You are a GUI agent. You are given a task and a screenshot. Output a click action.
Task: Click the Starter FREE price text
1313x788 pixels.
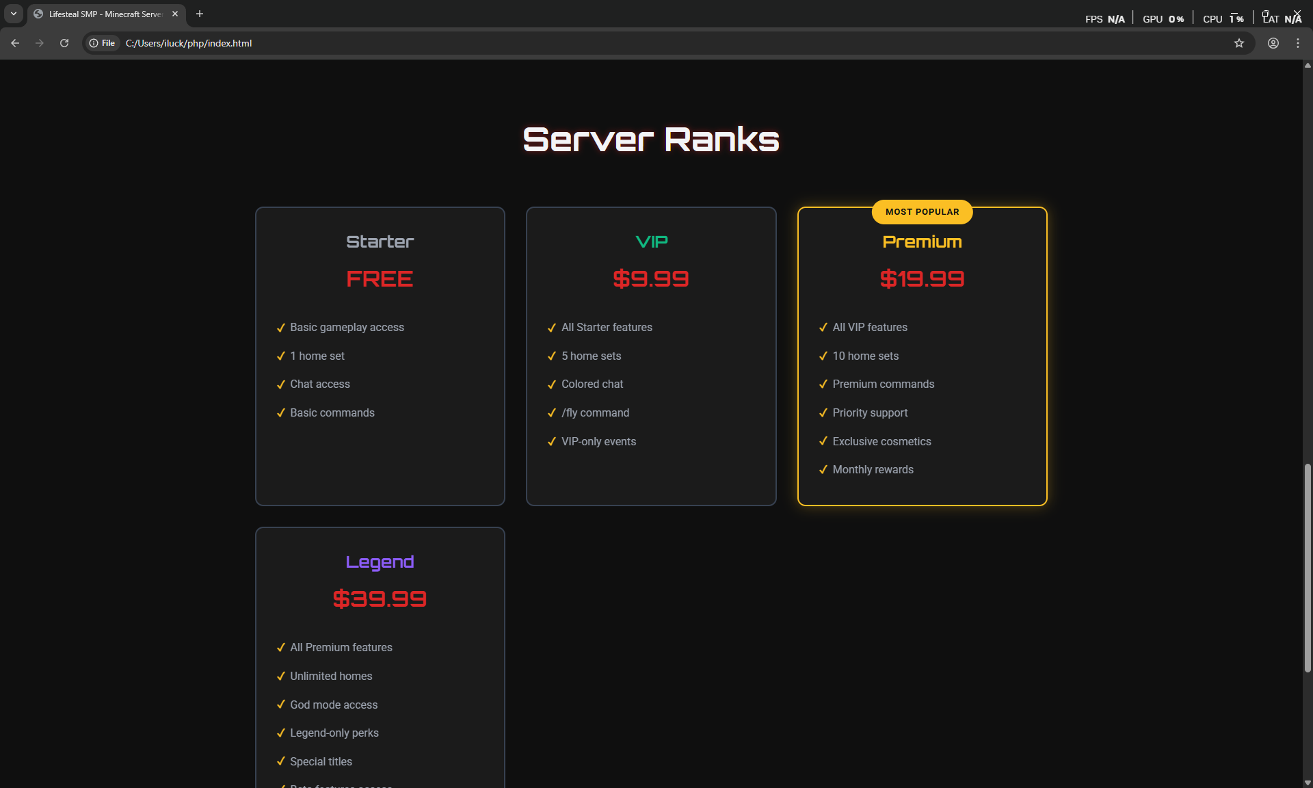(x=380, y=279)
